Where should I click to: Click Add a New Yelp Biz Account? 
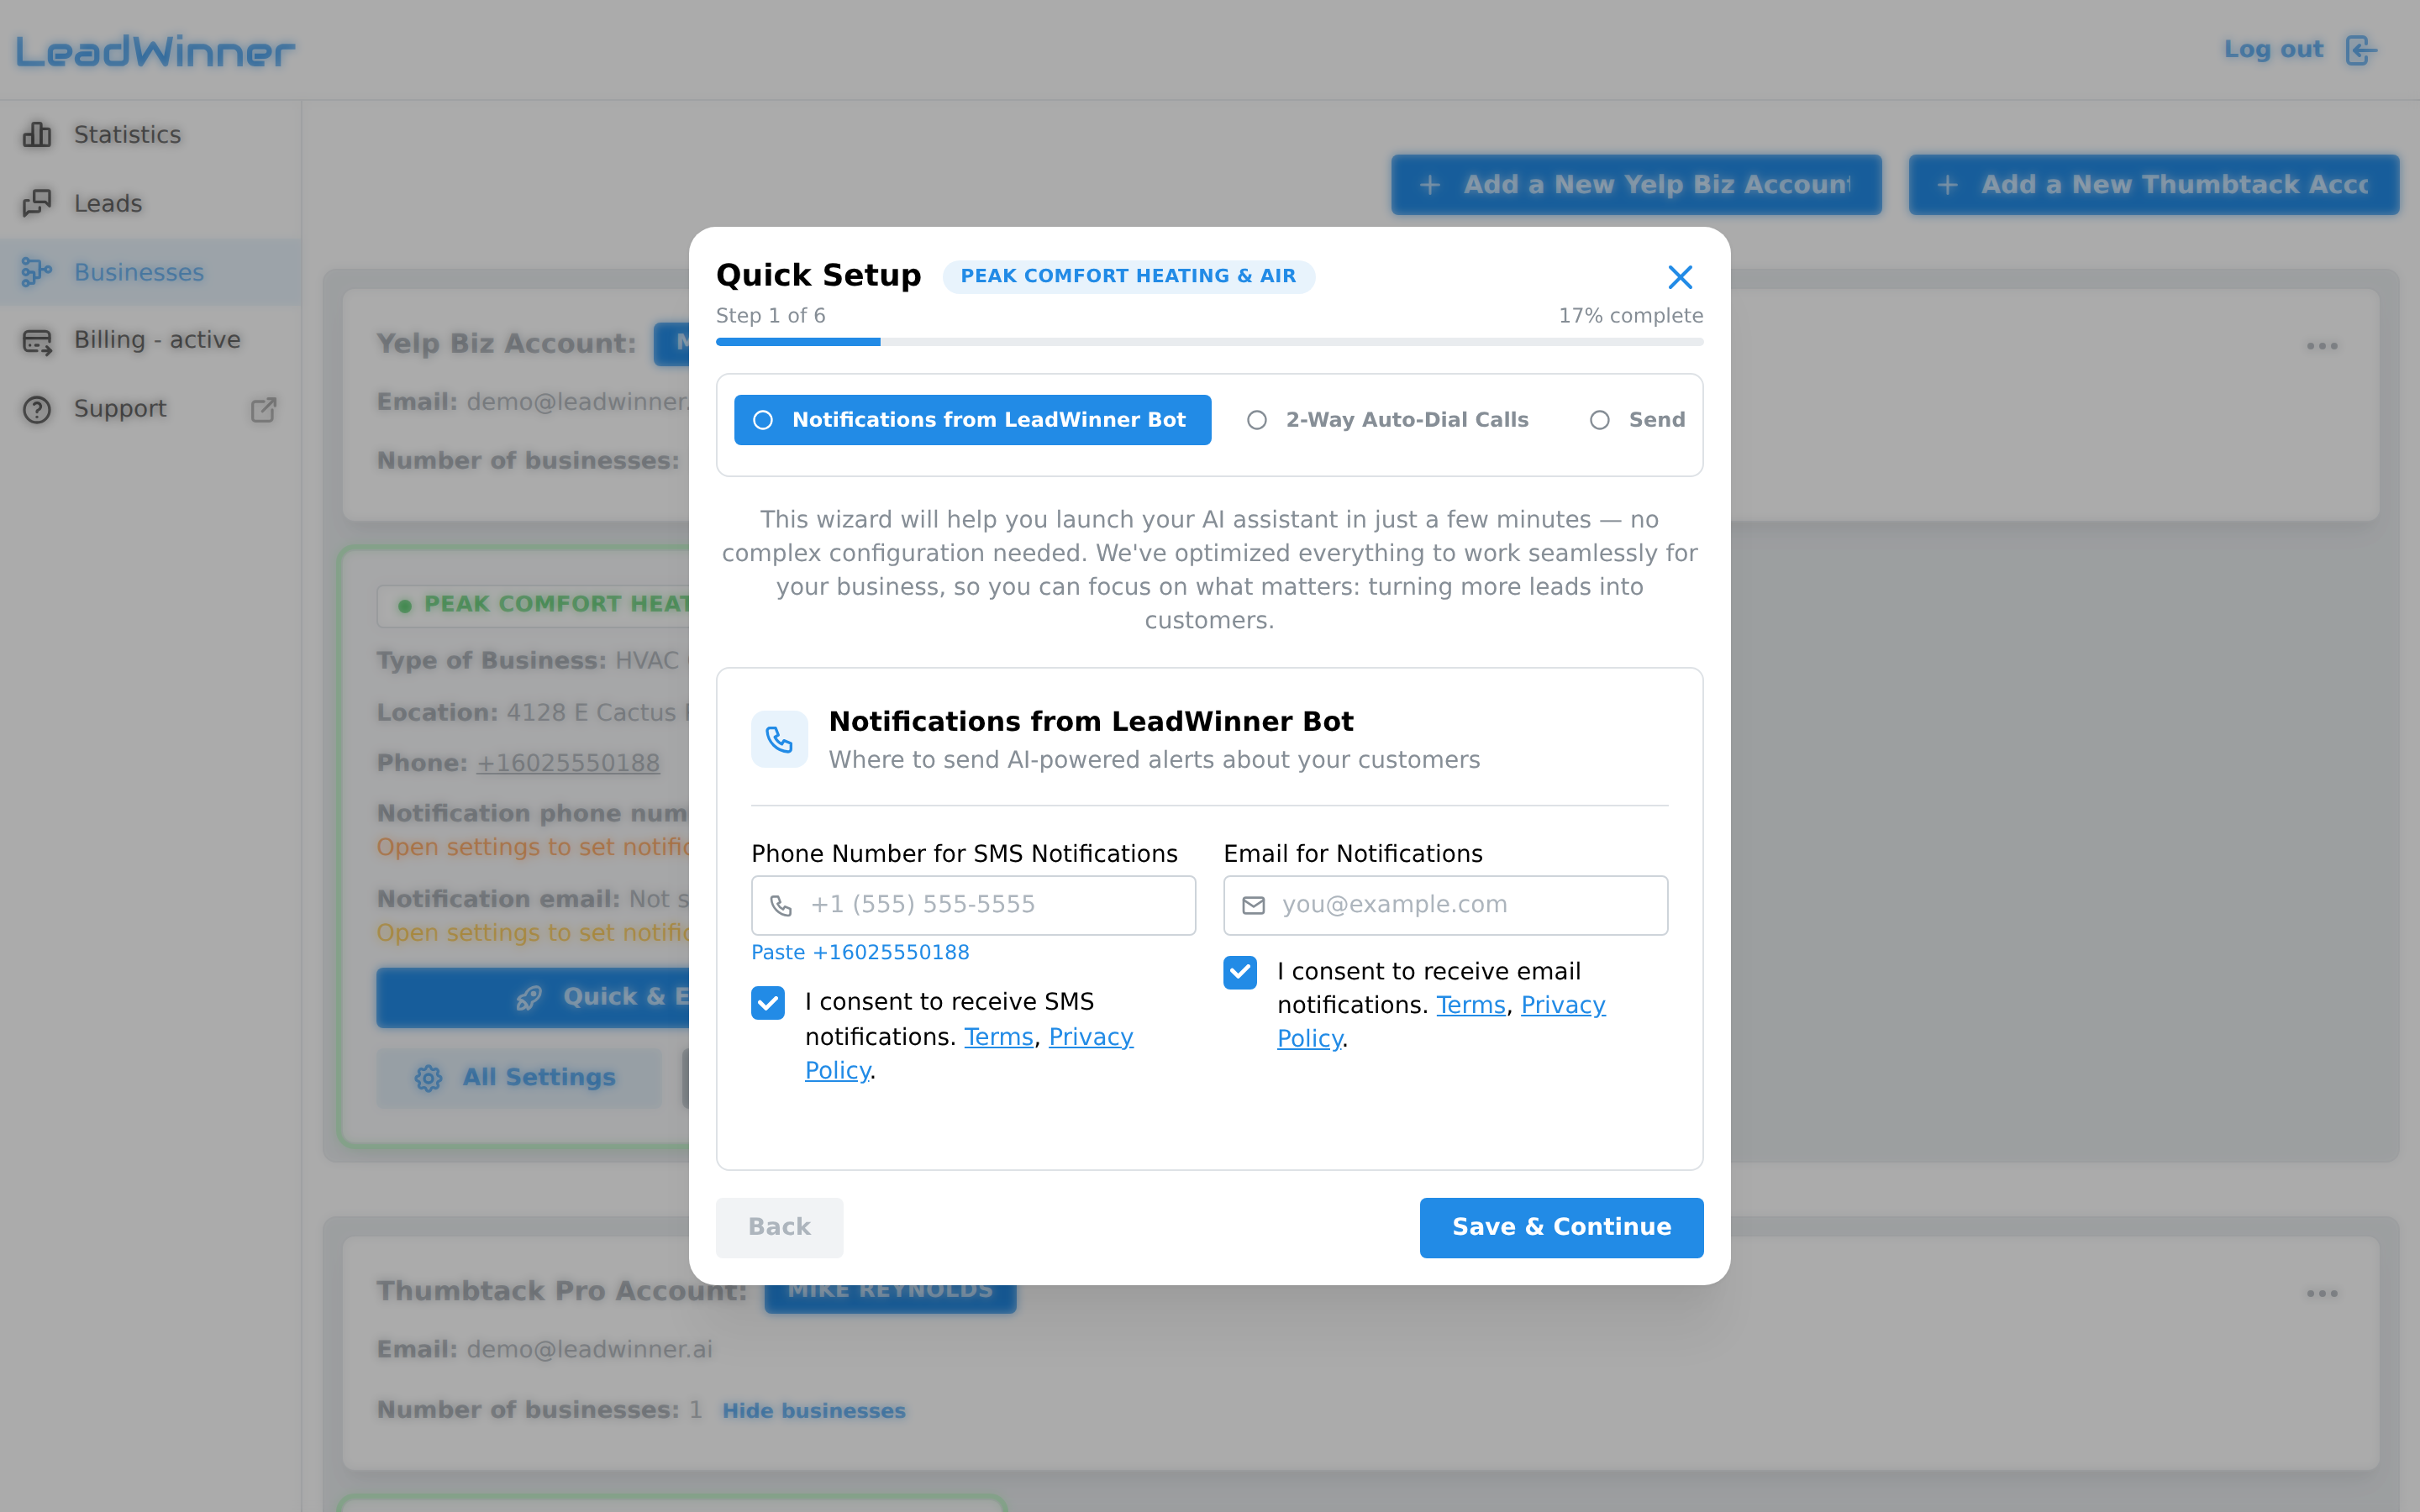coord(1636,185)
